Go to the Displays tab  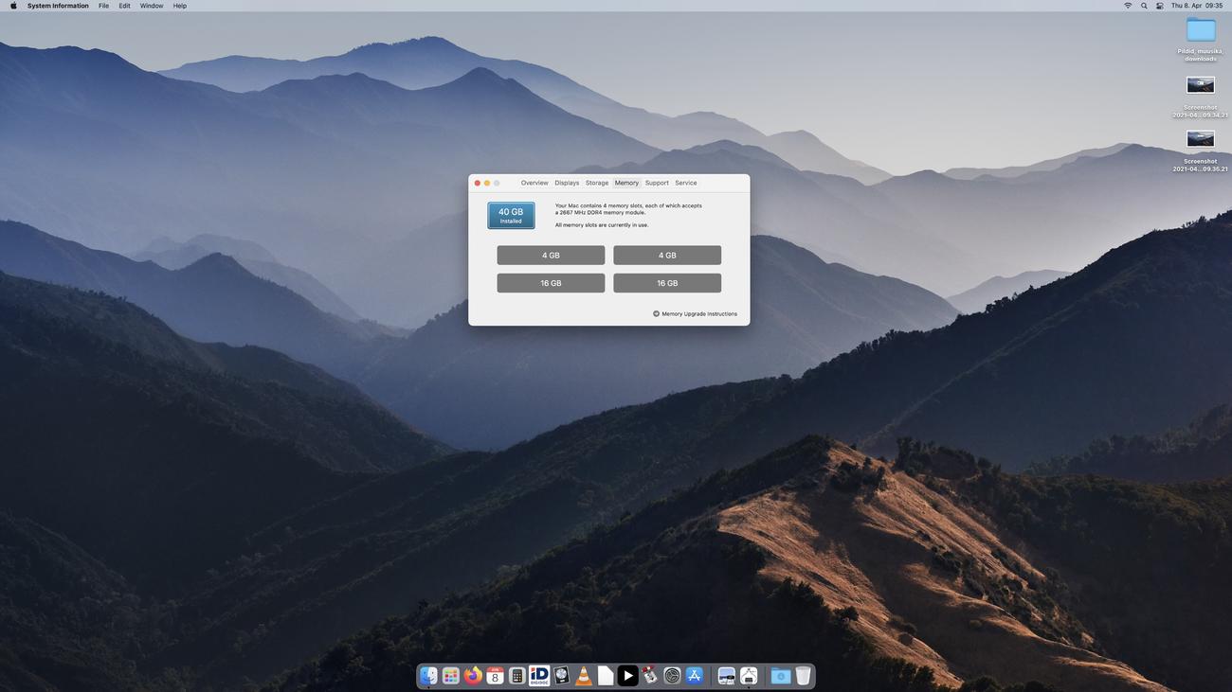(567, 183)
